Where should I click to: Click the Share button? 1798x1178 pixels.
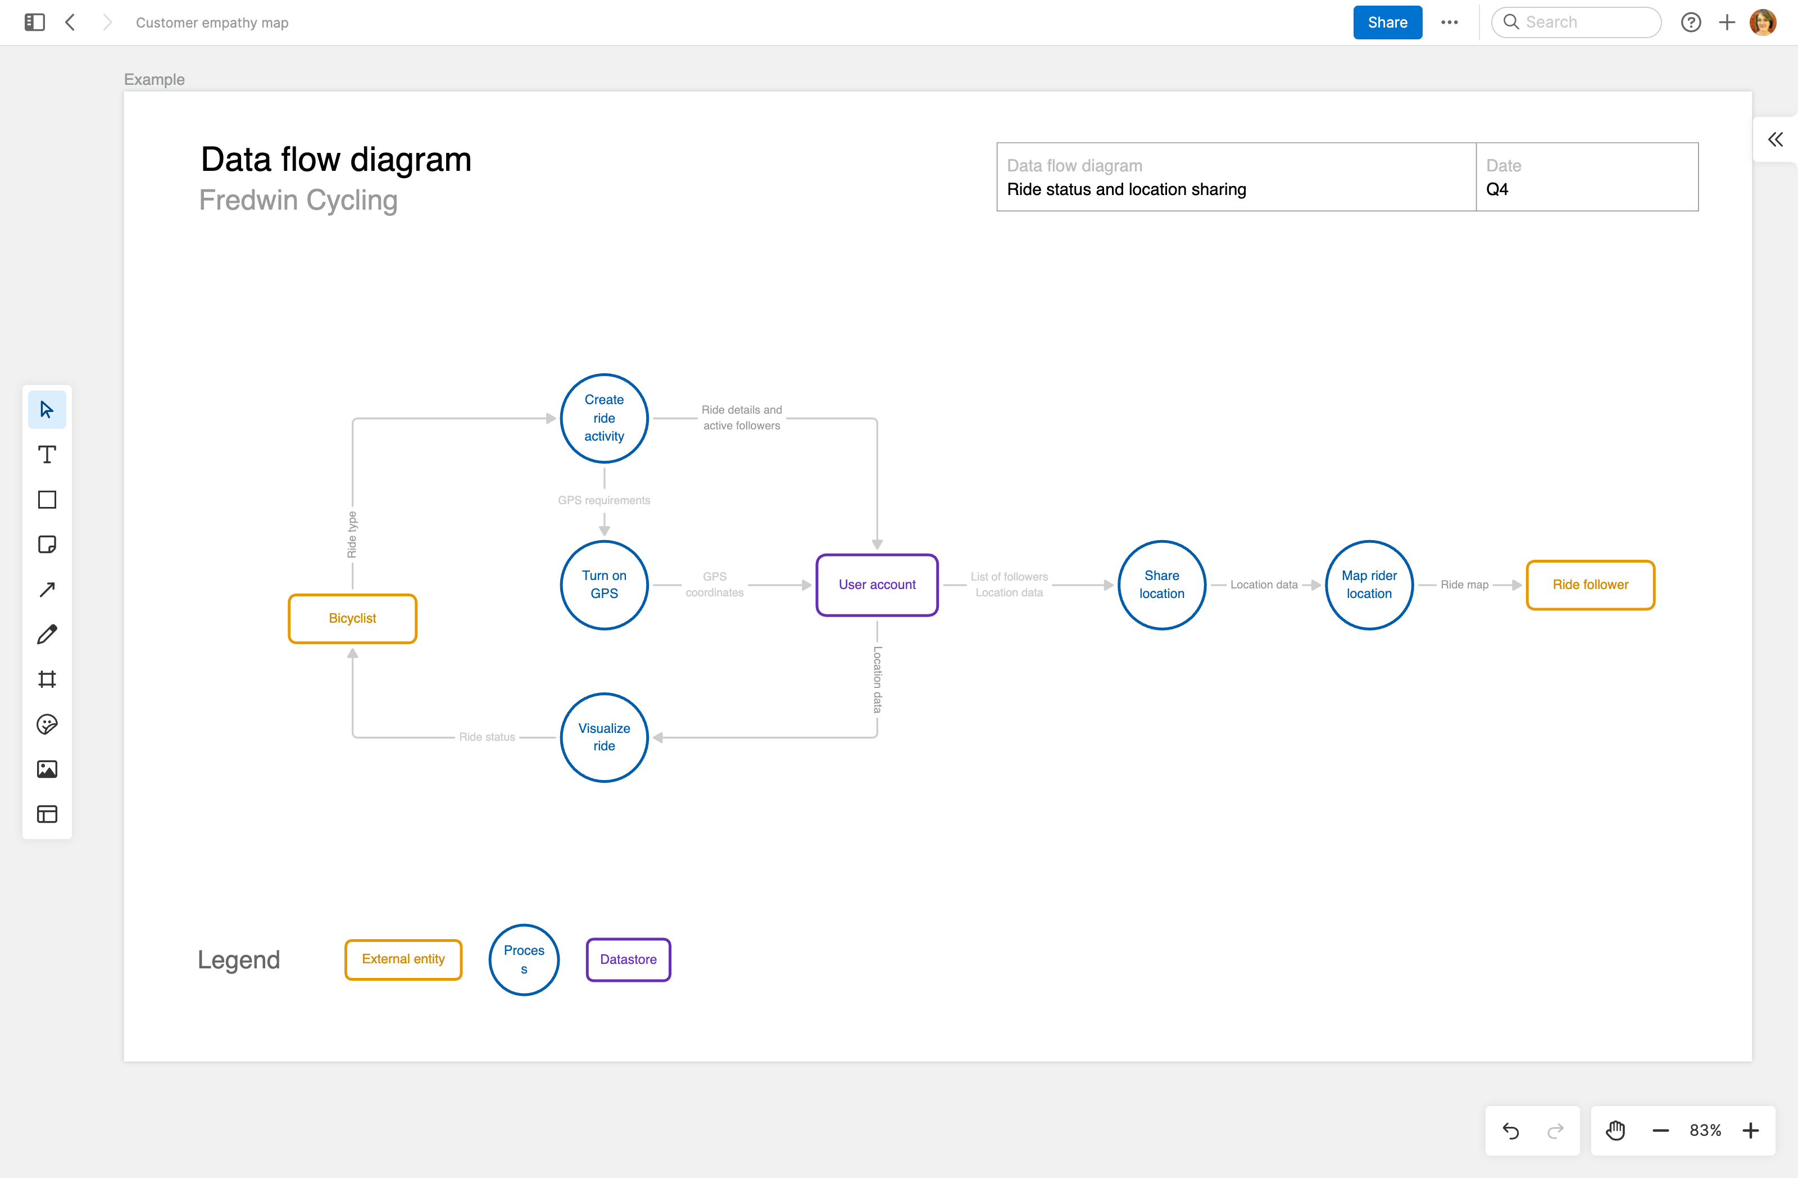pyautogui.click(x=1387, y=22)
